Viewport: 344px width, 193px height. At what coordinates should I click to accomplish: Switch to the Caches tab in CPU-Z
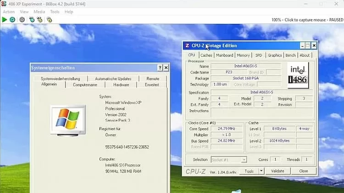click(206, 55)
